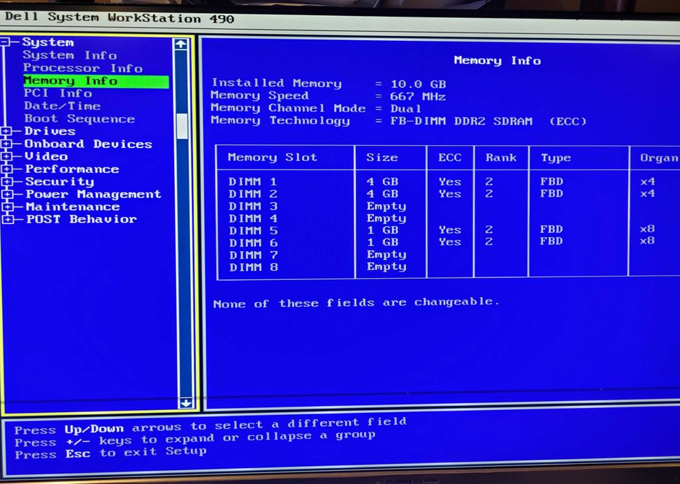
Task: Select Processor Info entry
Action: point(82,68)
